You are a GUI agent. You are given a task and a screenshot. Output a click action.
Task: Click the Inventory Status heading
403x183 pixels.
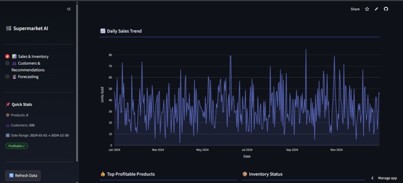point(266,174)
